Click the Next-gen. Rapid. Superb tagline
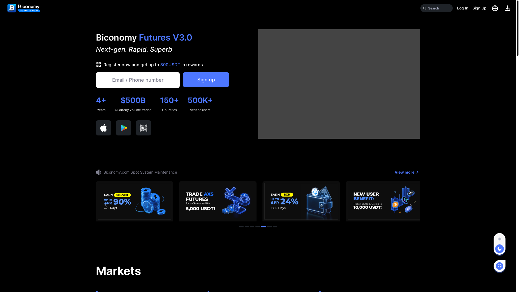 coord(134,49)
